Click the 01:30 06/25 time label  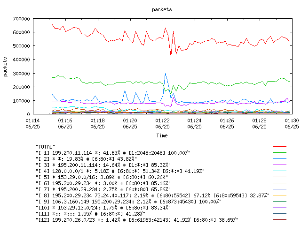click(x=292, y=124)
